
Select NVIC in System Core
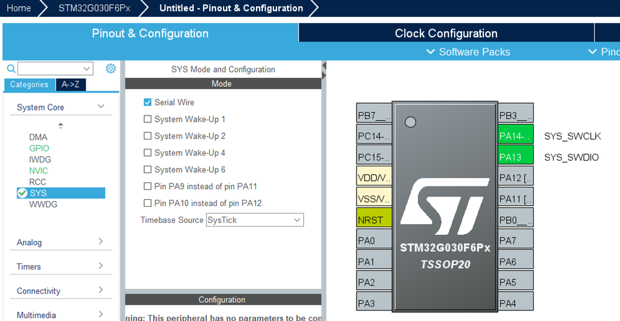click(x=39, y=171)
